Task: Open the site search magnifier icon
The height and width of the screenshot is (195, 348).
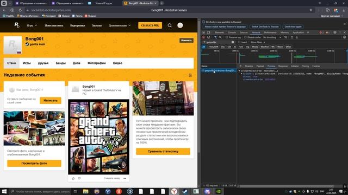Action: (x=170, y=25)
